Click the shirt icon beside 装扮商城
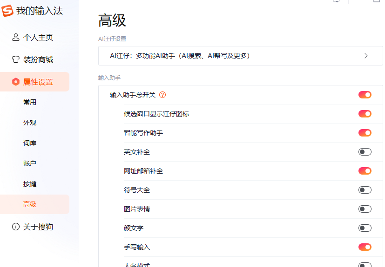Viewport: 385px width, 267px height. (16, 59)
